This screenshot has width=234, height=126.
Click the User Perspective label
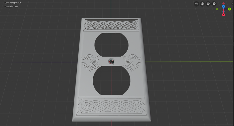pyautogui.click(x=13, y=3)
